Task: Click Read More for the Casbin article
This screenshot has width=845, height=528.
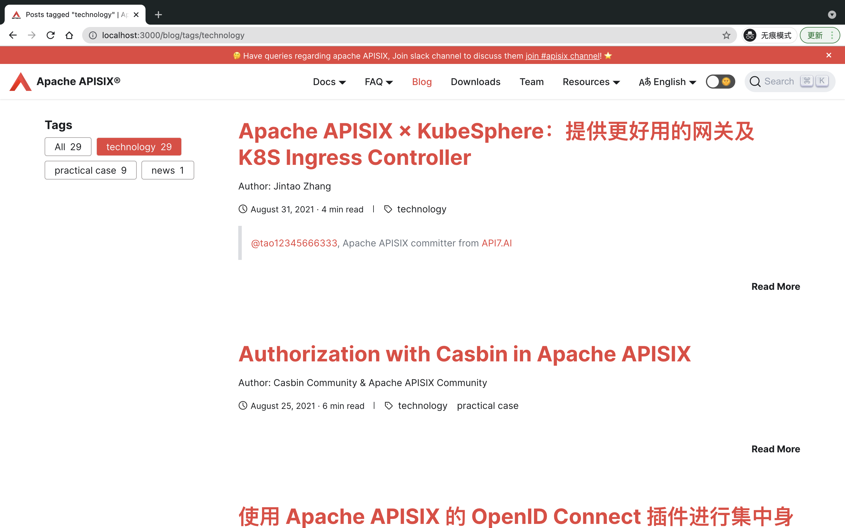Action: [775, 449]
